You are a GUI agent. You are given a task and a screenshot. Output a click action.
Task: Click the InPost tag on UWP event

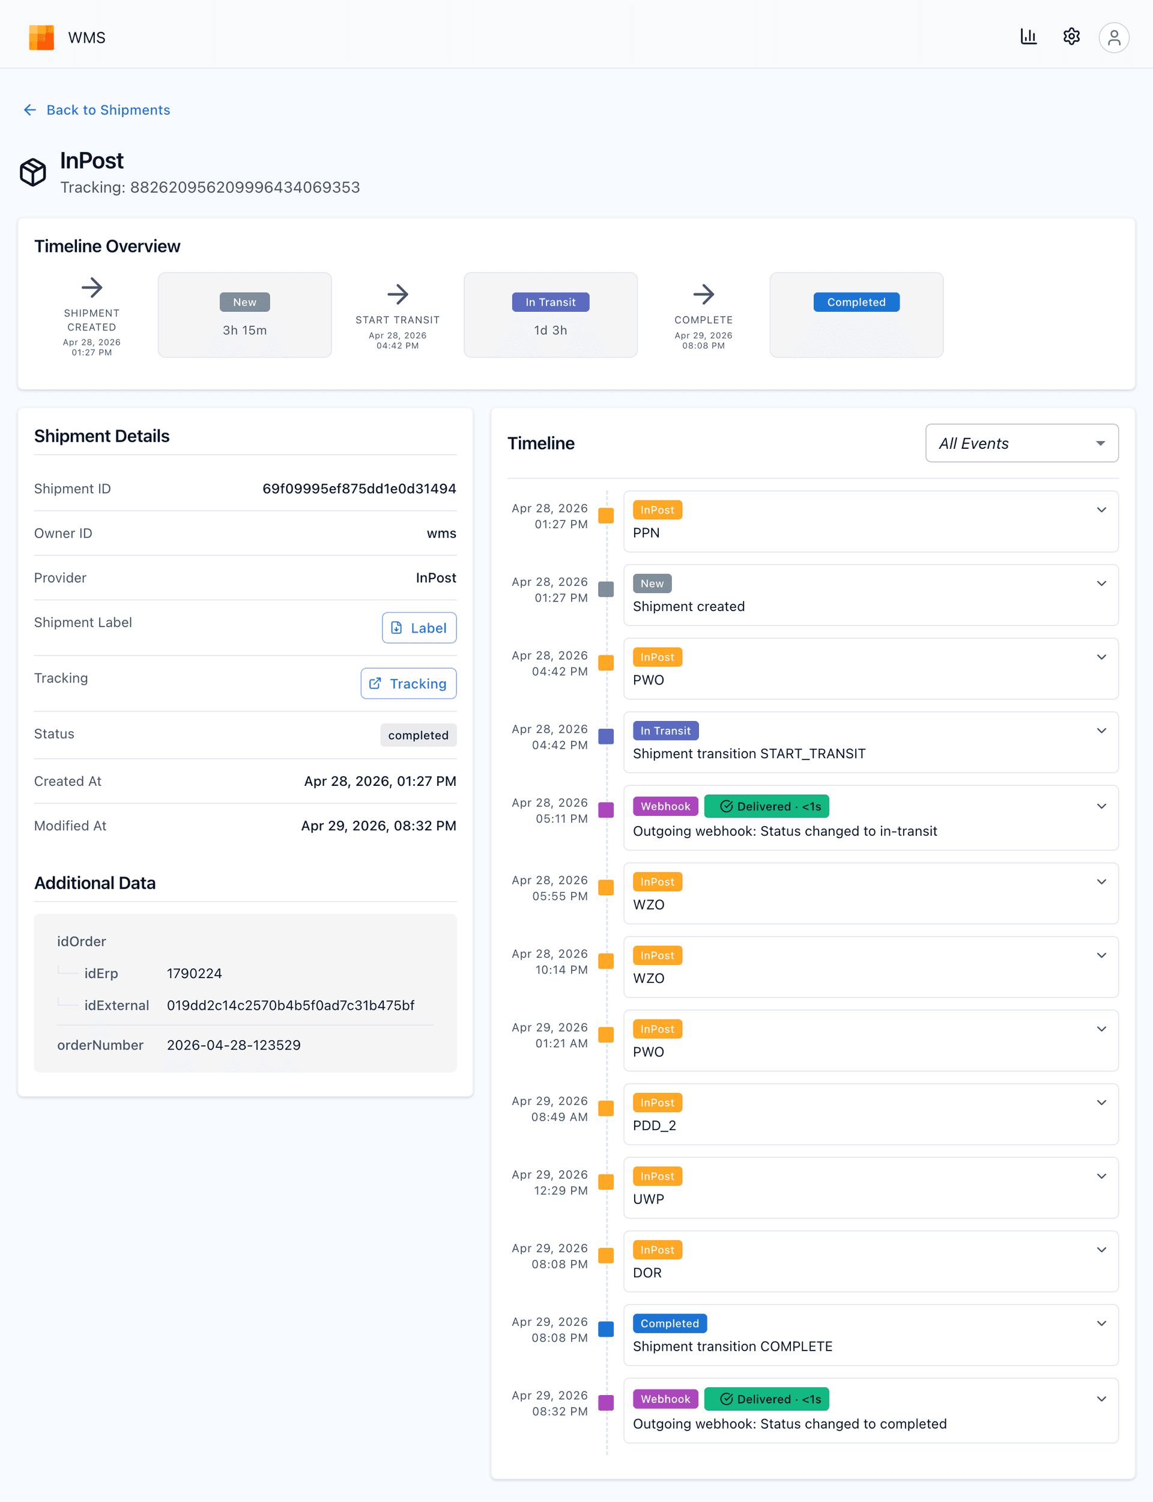pos(657,1175)
